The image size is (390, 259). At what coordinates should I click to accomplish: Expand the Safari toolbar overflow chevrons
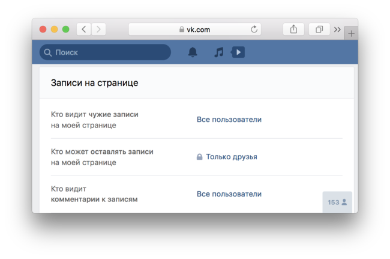pos(337,29)
